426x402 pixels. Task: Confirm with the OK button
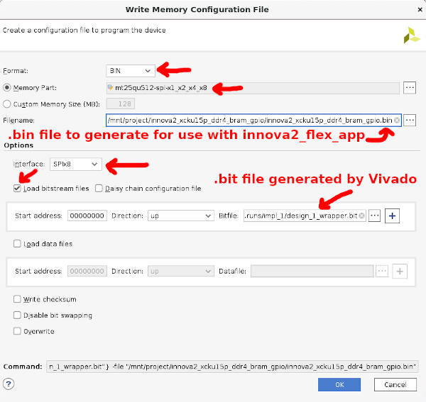click(339, 385)
